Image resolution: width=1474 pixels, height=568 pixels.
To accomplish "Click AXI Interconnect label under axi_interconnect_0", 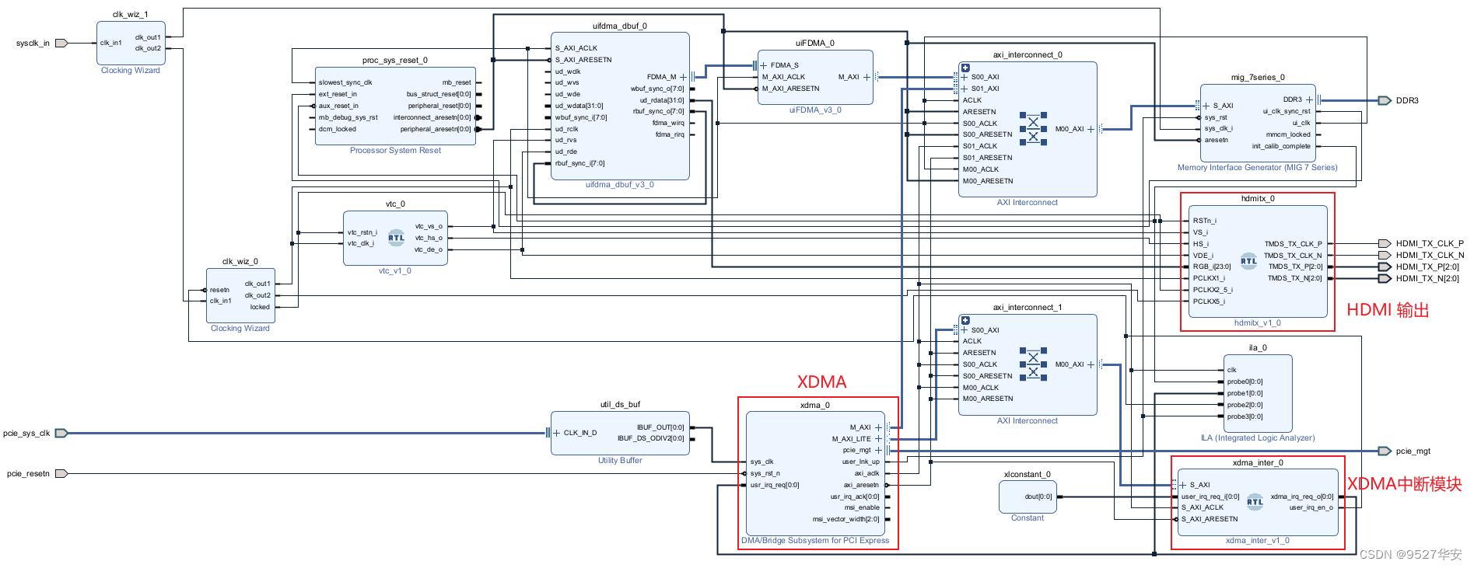I will pos(1028,202).
